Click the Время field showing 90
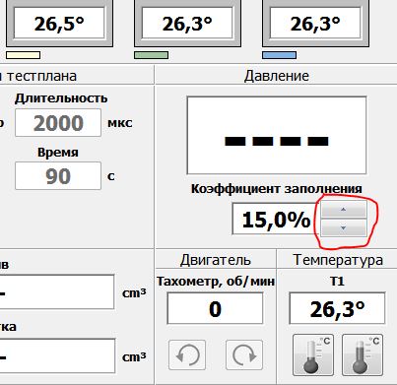Screen dimensions: 397x385 click(x=58, y=176)
